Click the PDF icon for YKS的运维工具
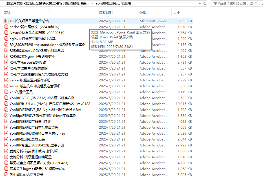 tap(6, 92)
